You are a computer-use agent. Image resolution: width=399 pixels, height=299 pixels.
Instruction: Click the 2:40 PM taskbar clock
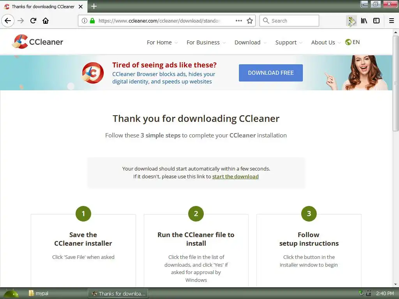(x=385, y=294)
